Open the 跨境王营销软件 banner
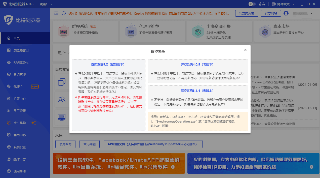This screenshot has height=178, width=320. 119,163
